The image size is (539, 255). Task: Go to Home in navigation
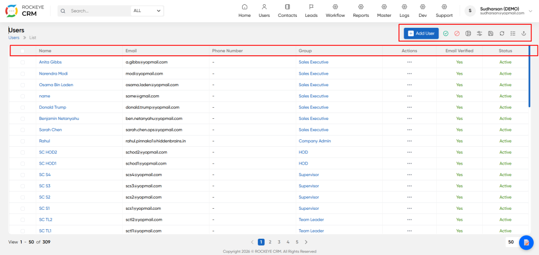(244, 11)
